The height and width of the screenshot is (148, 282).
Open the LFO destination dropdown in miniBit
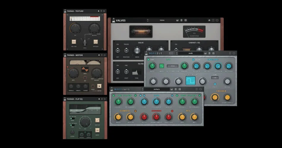click(173, 66)
